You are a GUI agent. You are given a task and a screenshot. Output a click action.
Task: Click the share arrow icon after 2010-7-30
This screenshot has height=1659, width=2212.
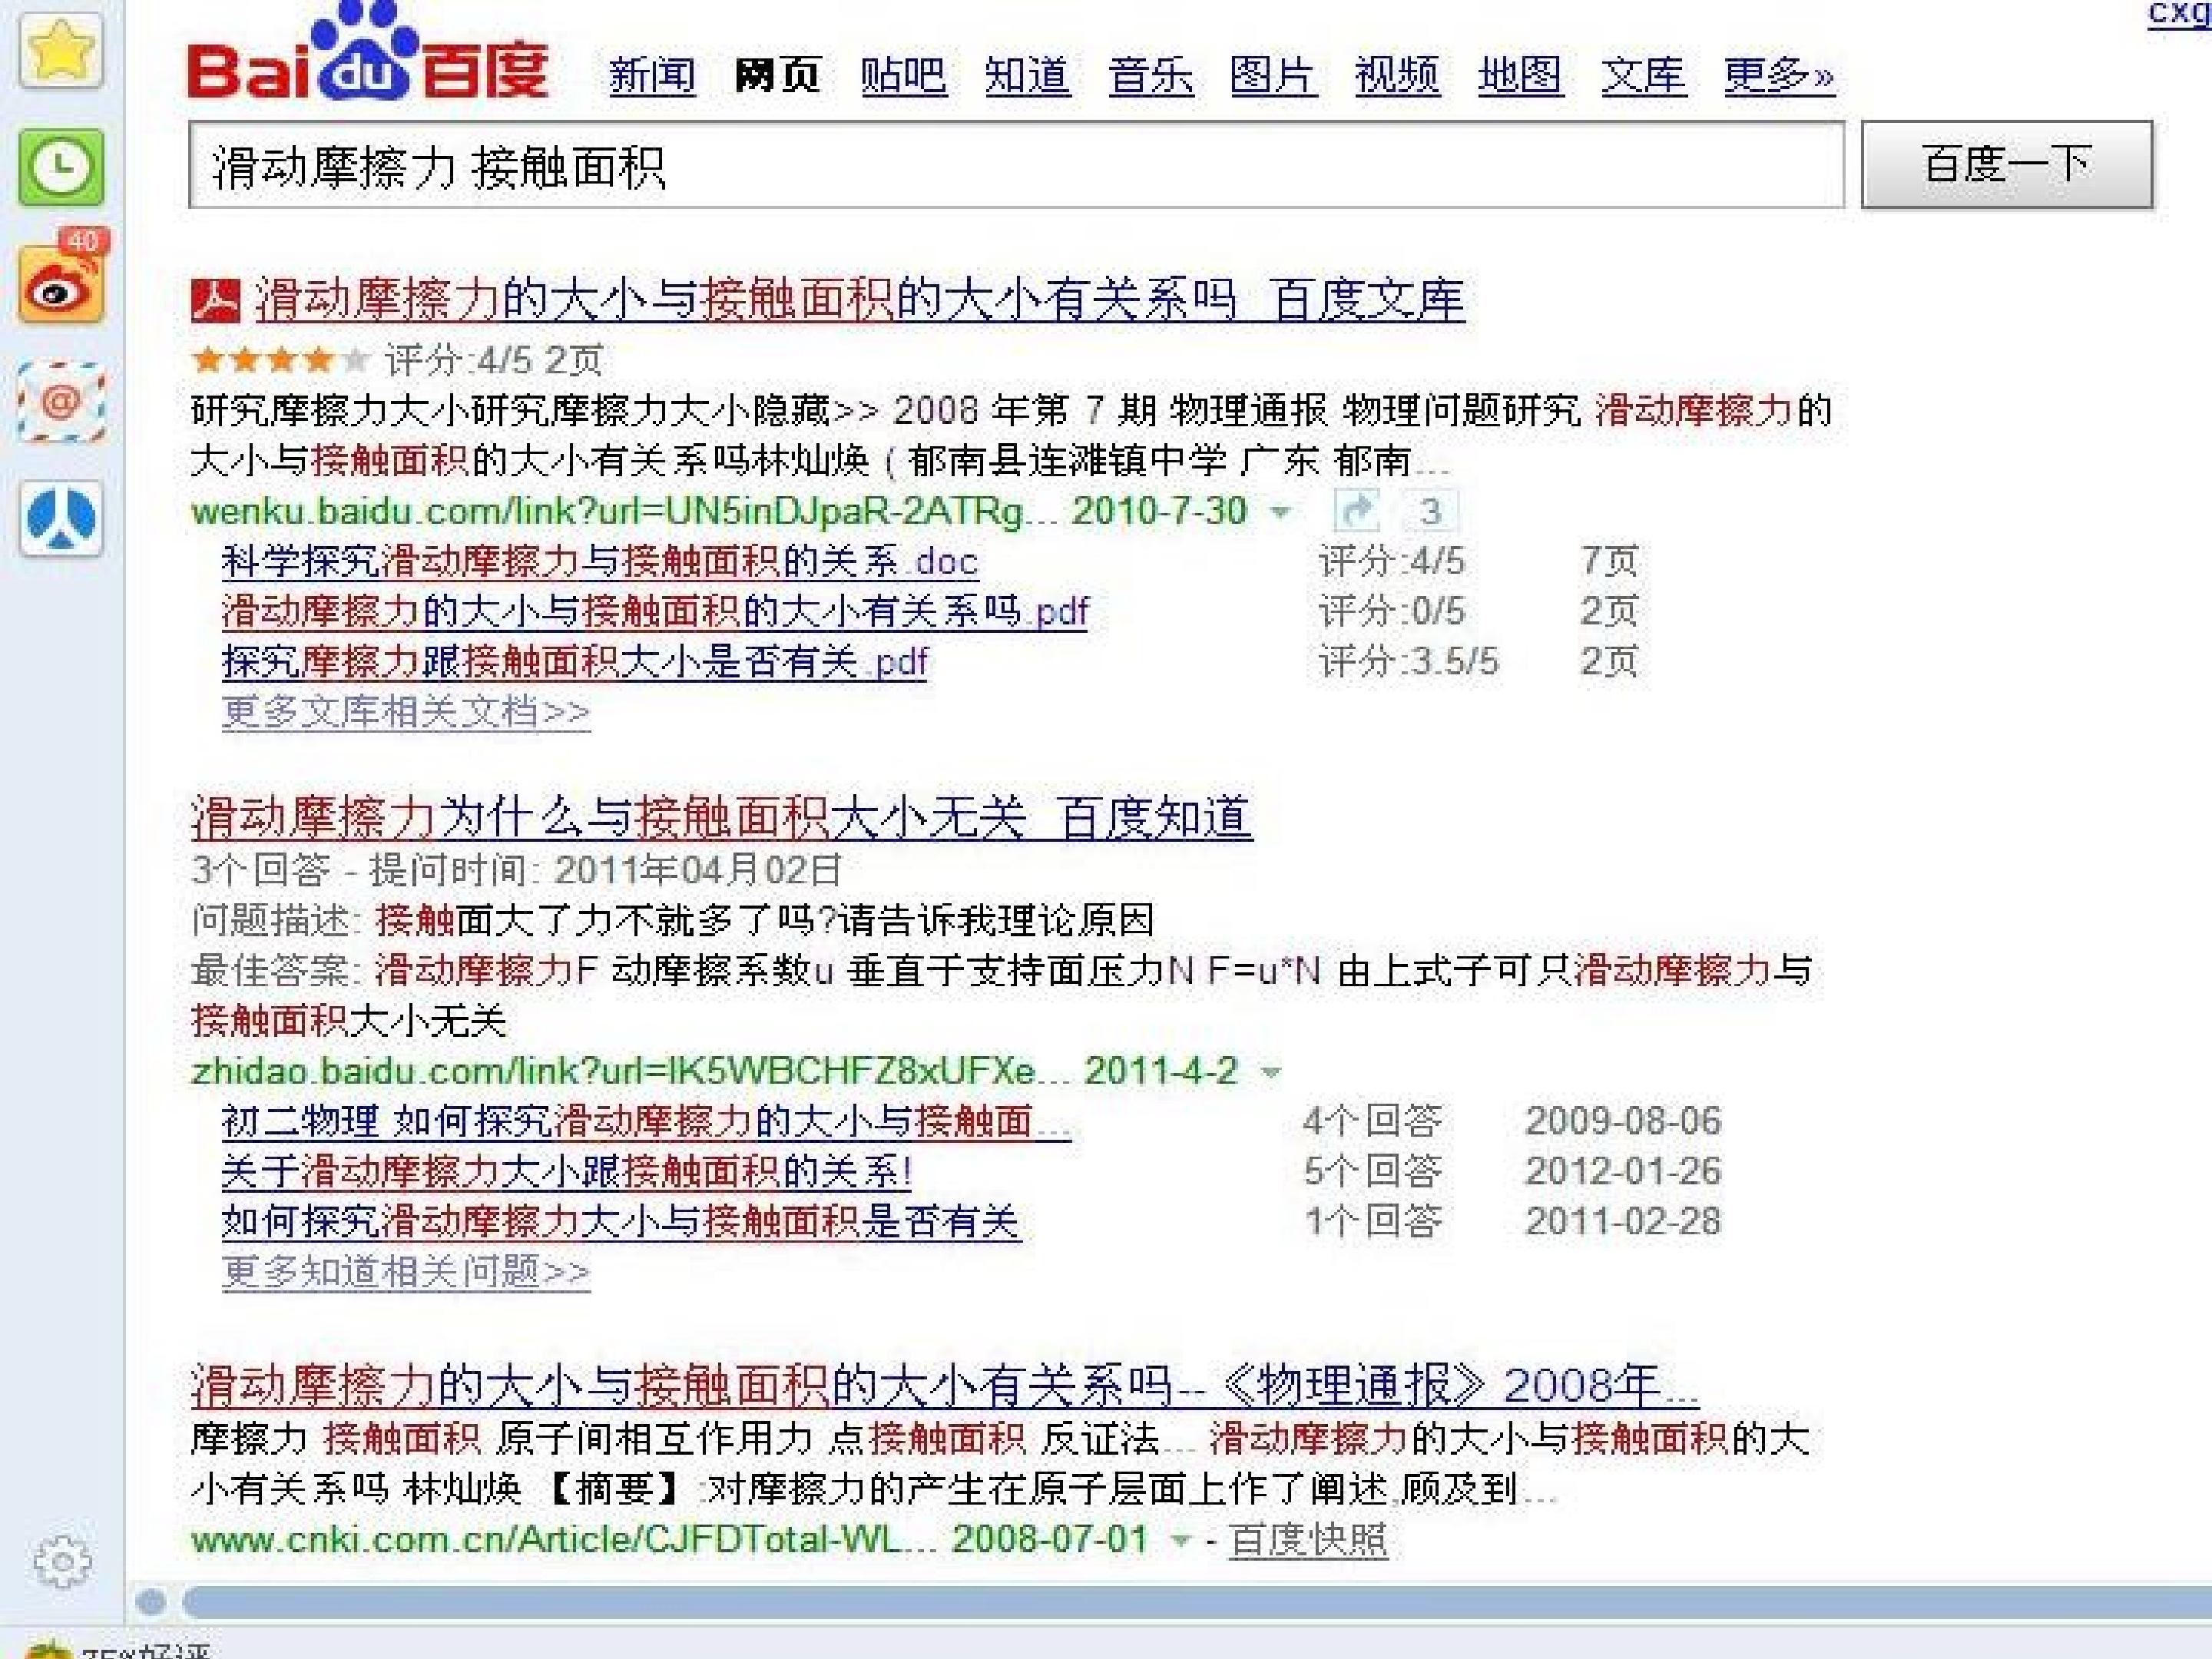click(x=1357, y=511)
